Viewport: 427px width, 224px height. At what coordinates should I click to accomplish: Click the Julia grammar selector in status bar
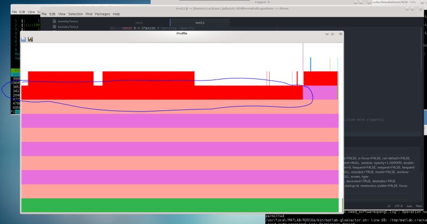tap(409, 206)
